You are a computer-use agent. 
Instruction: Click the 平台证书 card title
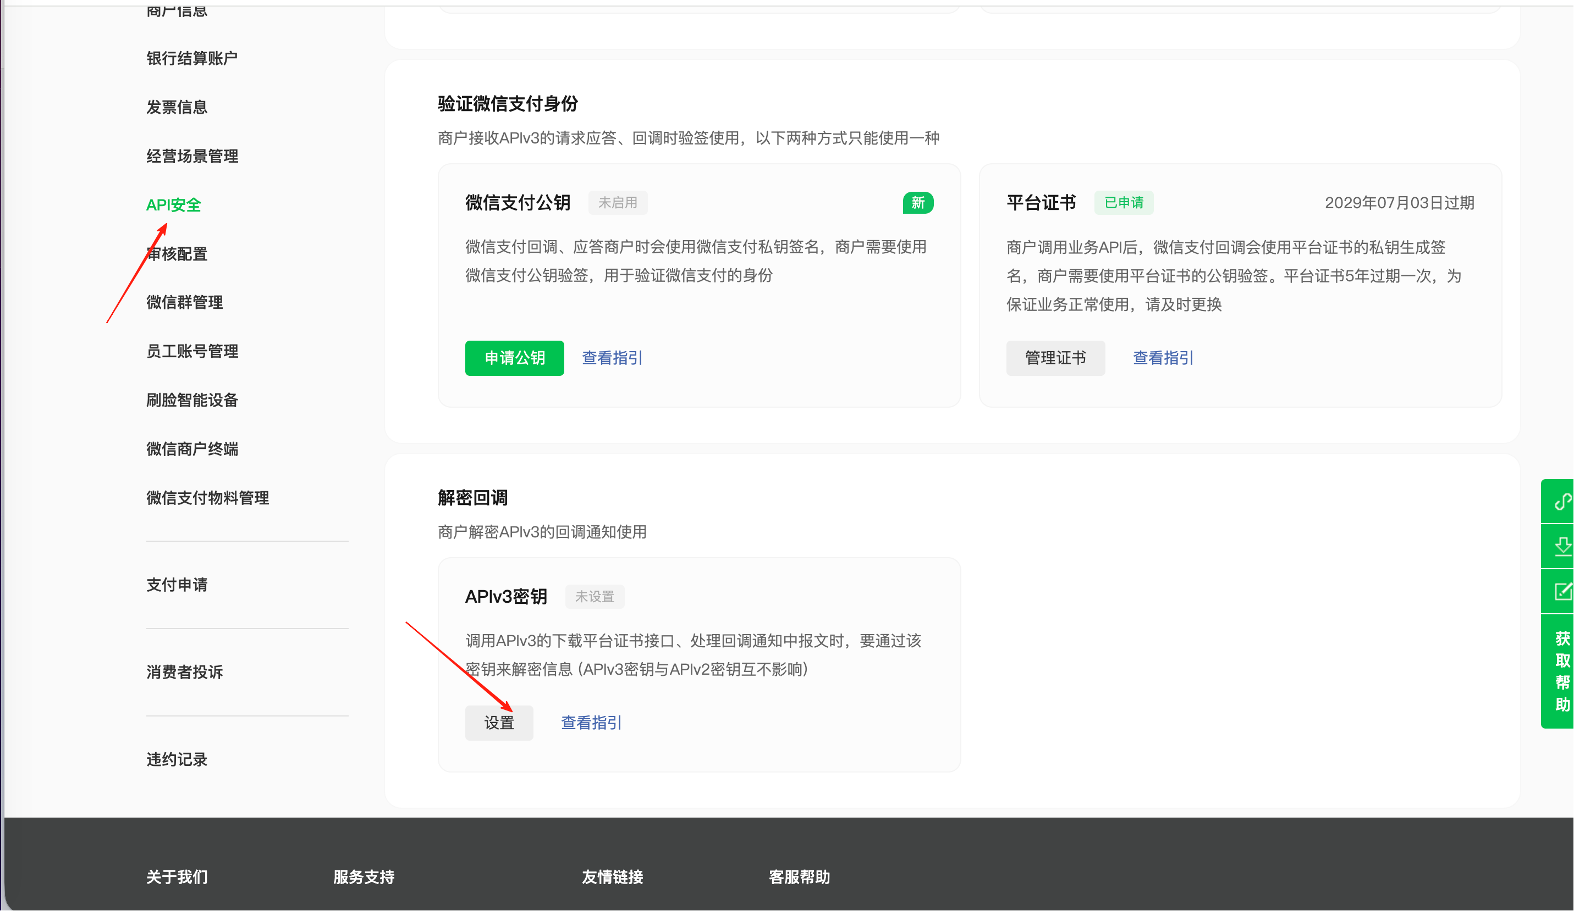(x=1041, y=203)
